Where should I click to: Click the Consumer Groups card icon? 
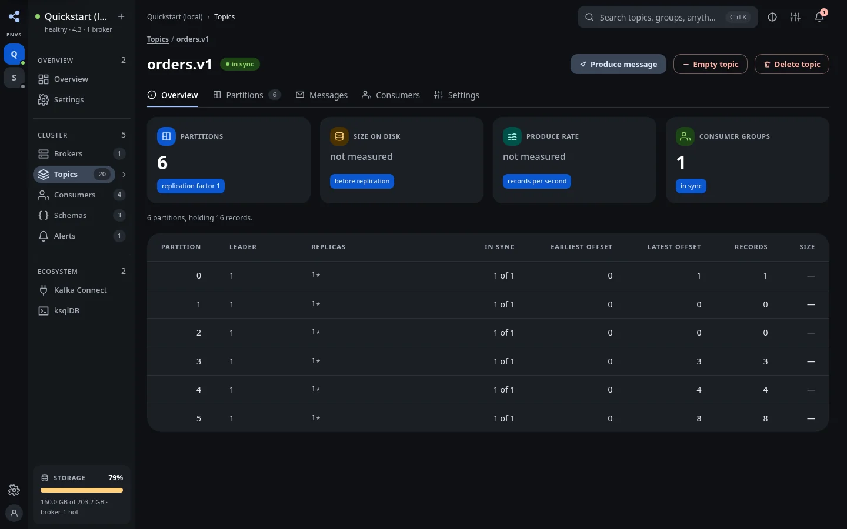[685, 136]
